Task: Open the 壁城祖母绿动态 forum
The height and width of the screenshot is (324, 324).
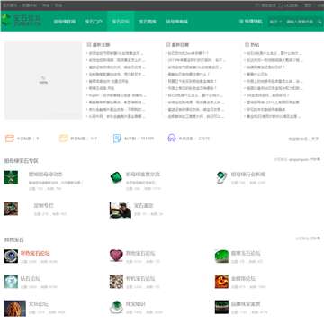Action: tap(46, 175)
